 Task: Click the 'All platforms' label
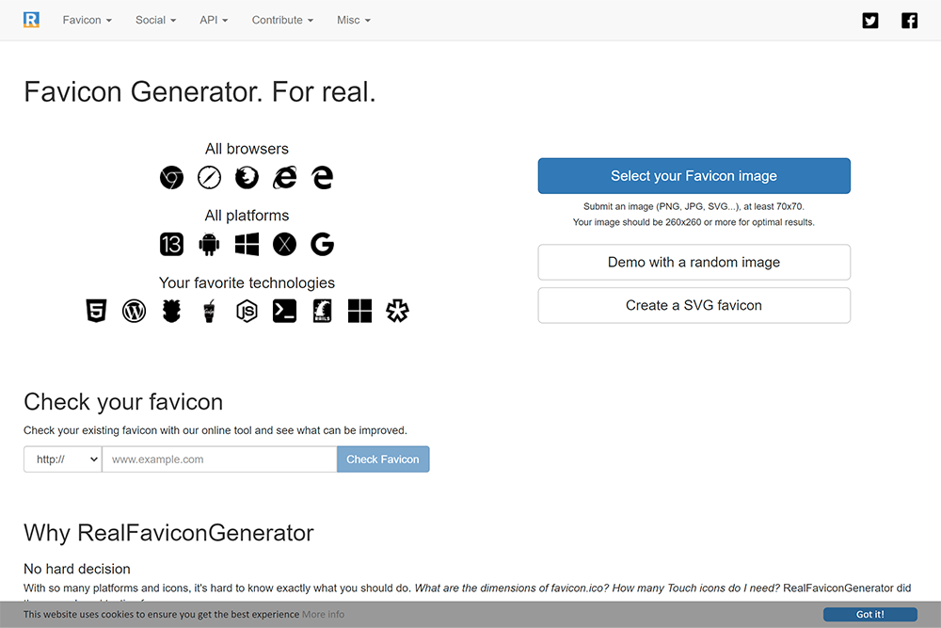[x=247, y=216]
